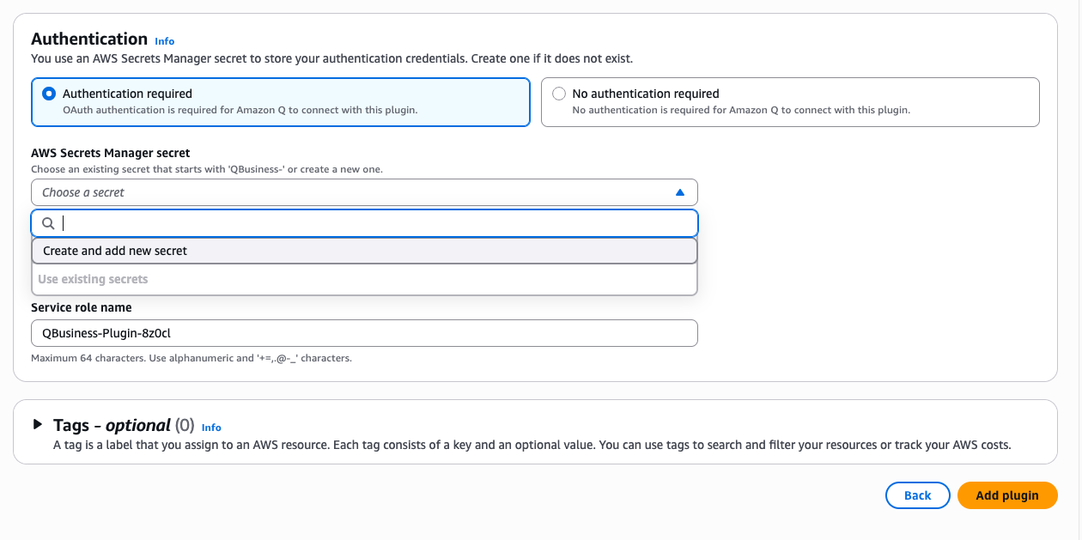Viewport: 1082px width, 540px height.
Task: Open the Choose a secret dropdown
Action: click(x=364, y=192)
